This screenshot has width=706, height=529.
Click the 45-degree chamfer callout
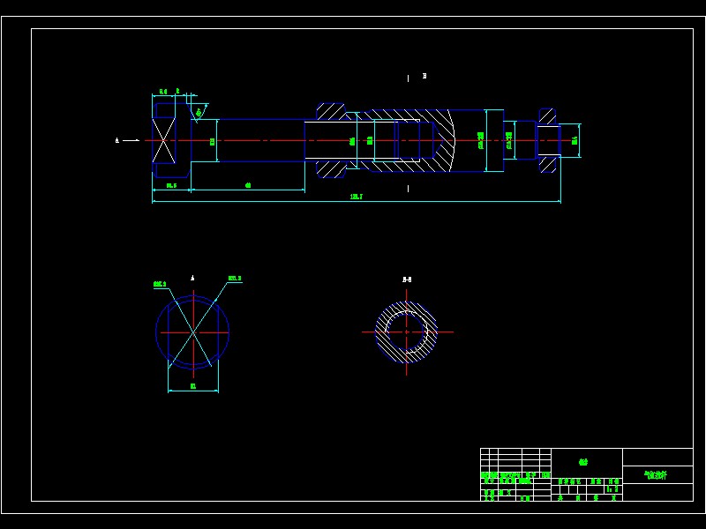point(198,112)
